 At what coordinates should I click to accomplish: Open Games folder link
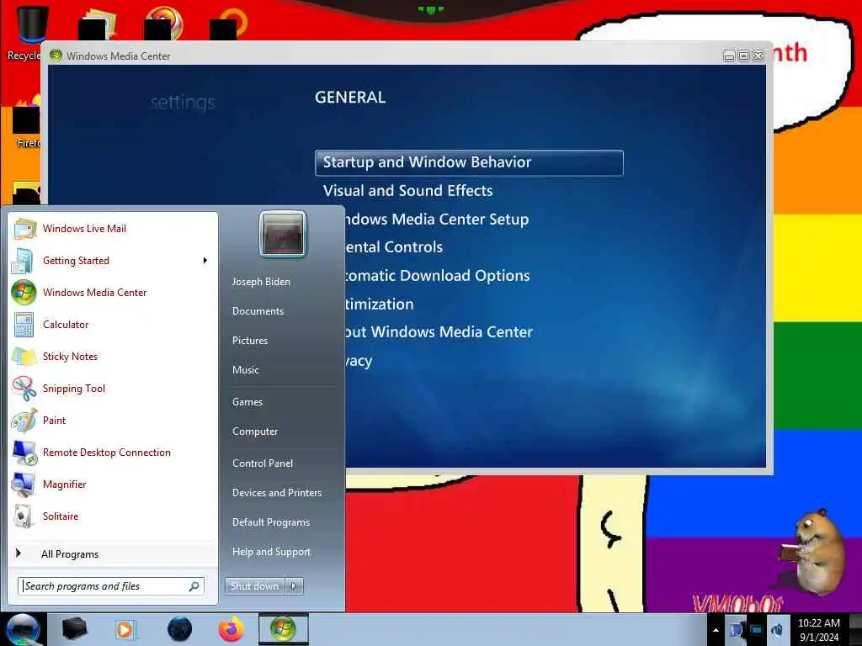click(x=247, y=402)
